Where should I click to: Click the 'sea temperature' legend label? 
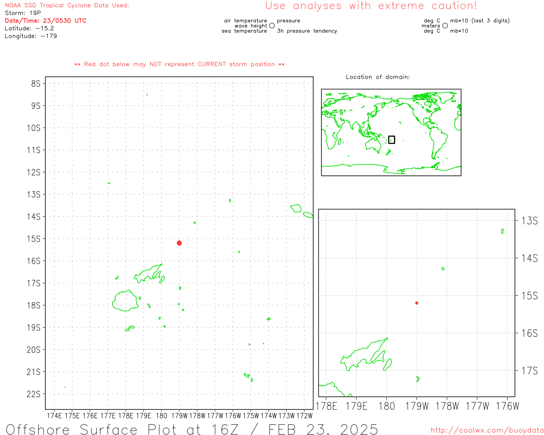click(244, 31)
